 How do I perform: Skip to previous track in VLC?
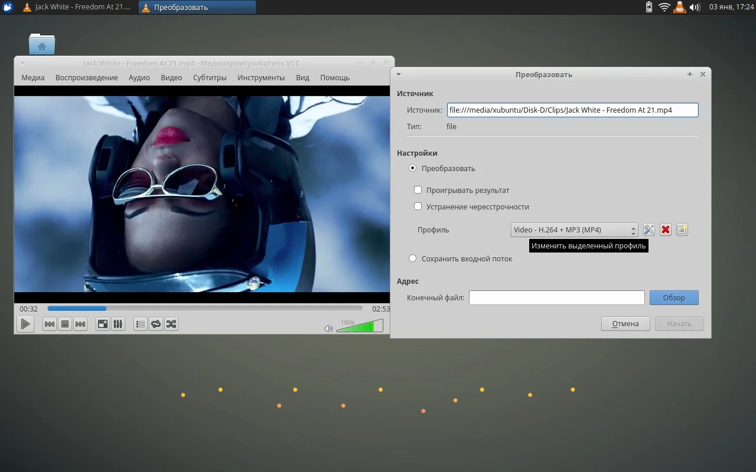[50, 324]
